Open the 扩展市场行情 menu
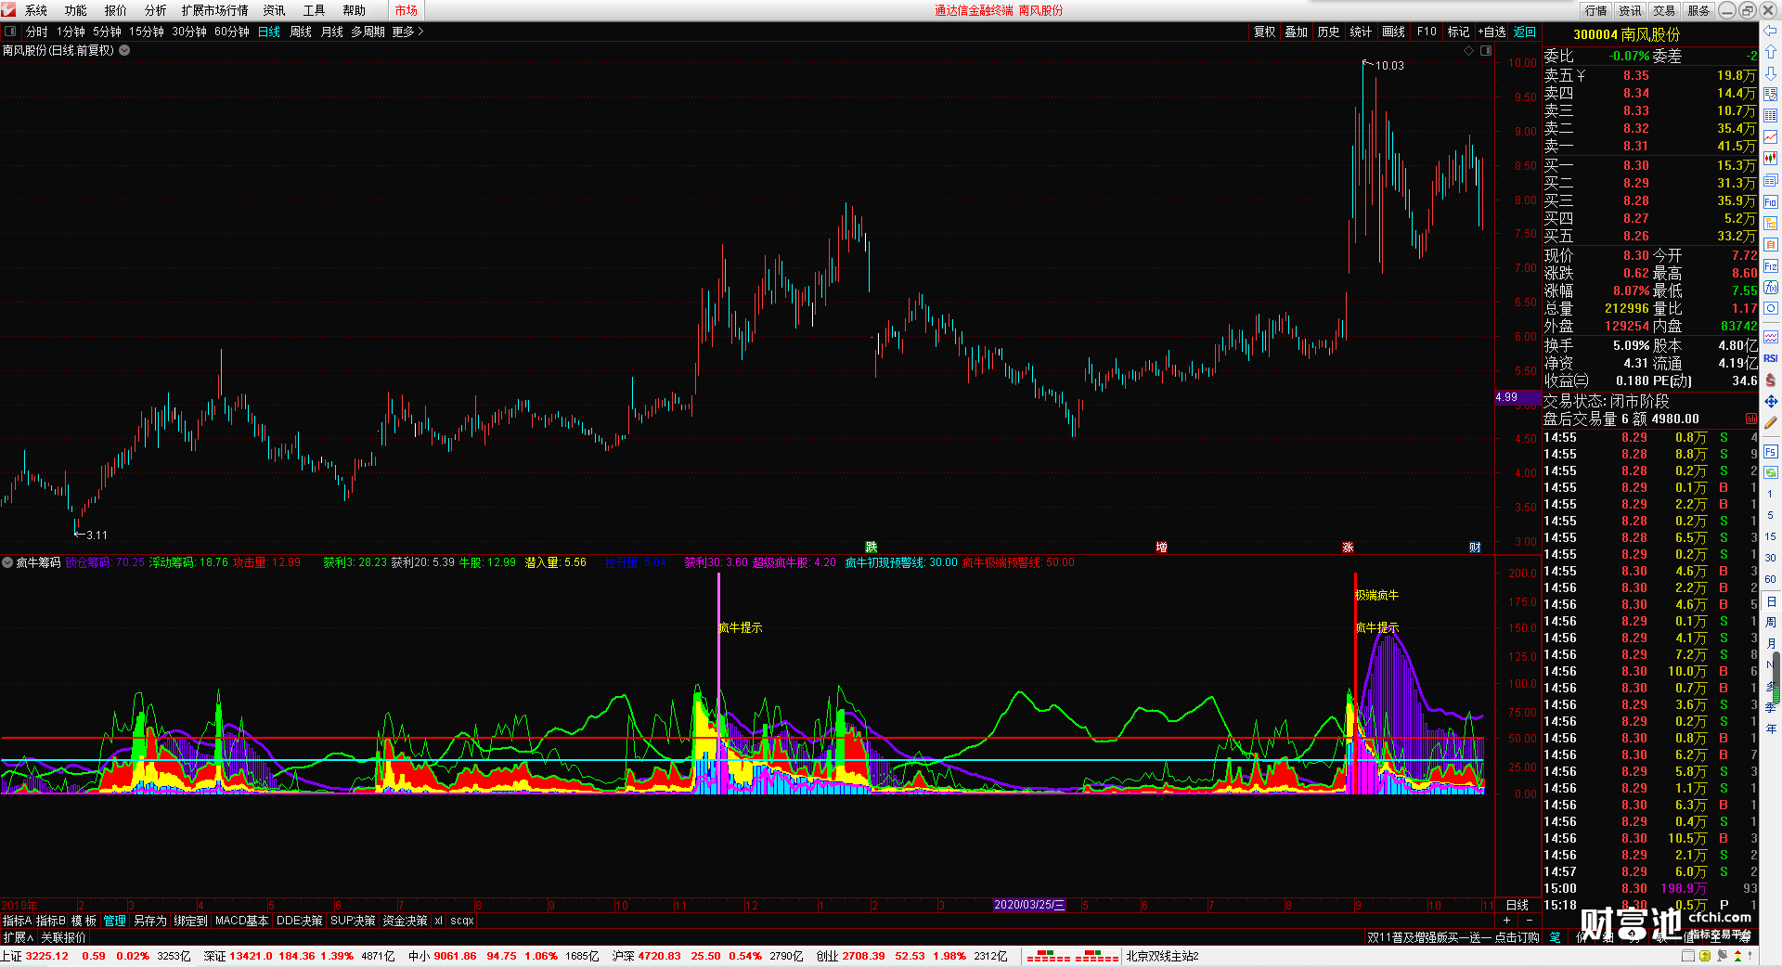 tap(214, 10)
